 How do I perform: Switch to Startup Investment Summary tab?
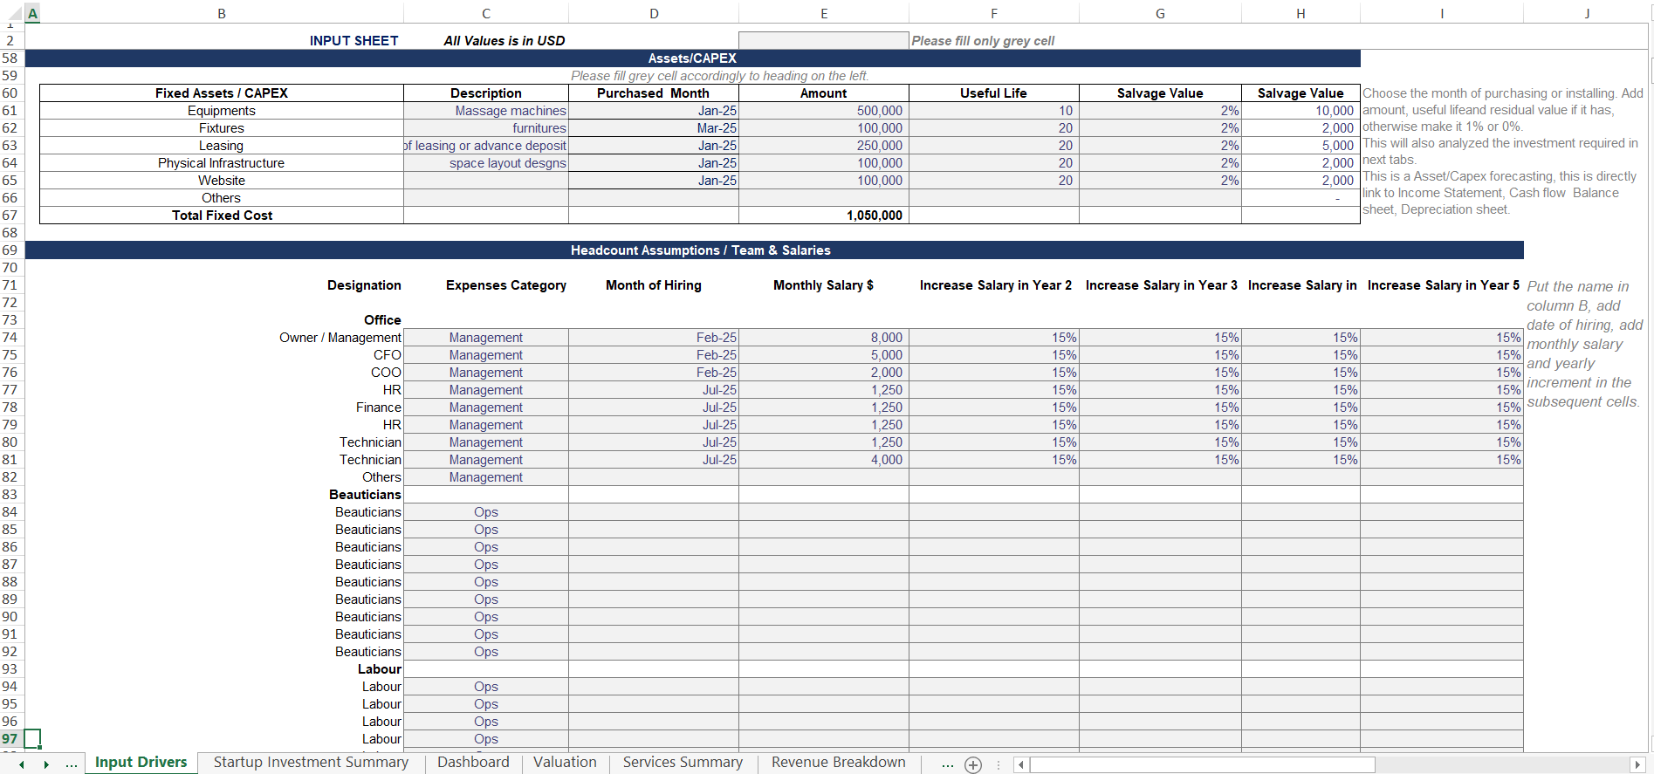click(x=311, y=763)
